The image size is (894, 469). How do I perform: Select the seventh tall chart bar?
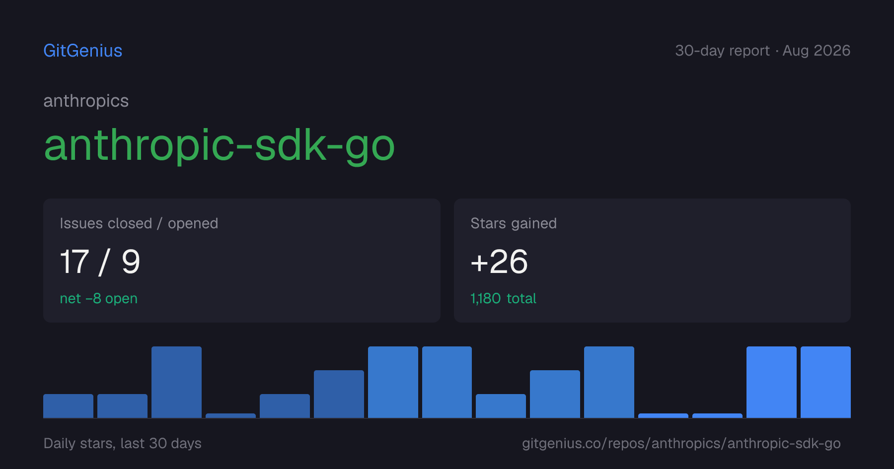[393, 382]
